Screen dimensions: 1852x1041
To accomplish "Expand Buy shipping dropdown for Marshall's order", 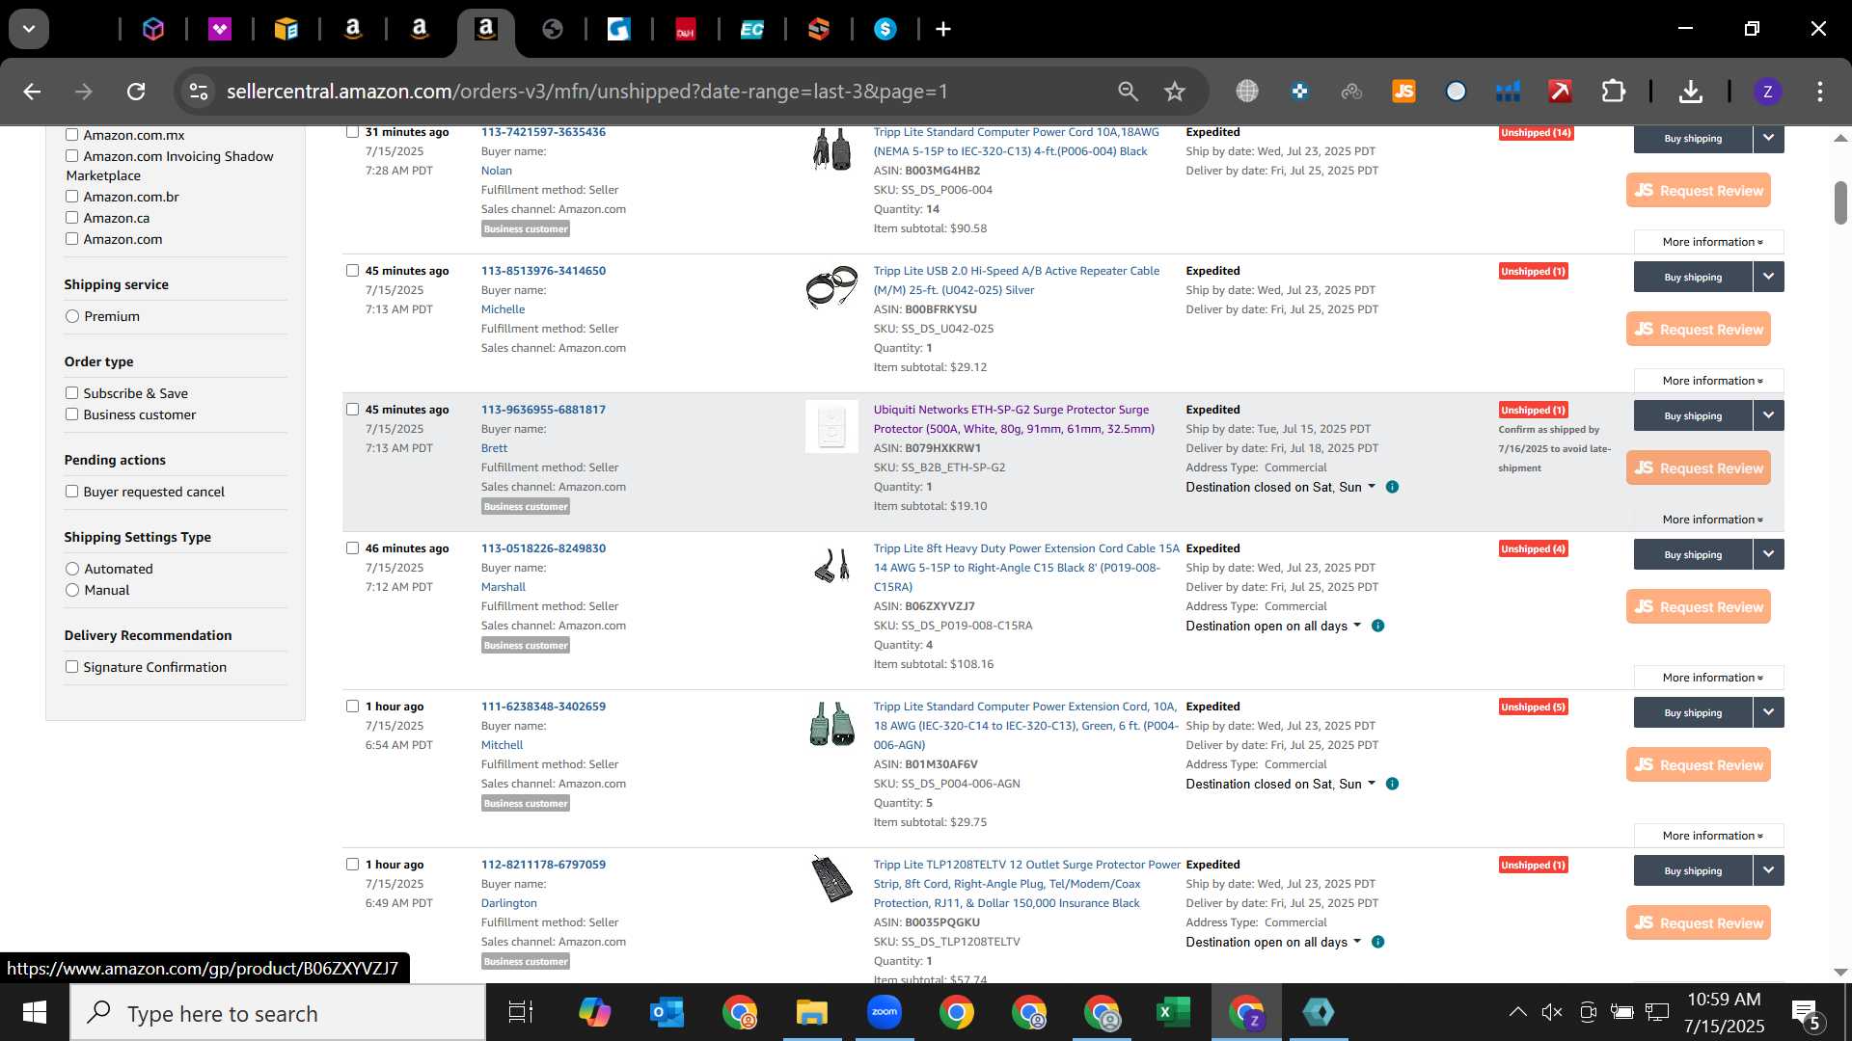I will [1768, 554].
